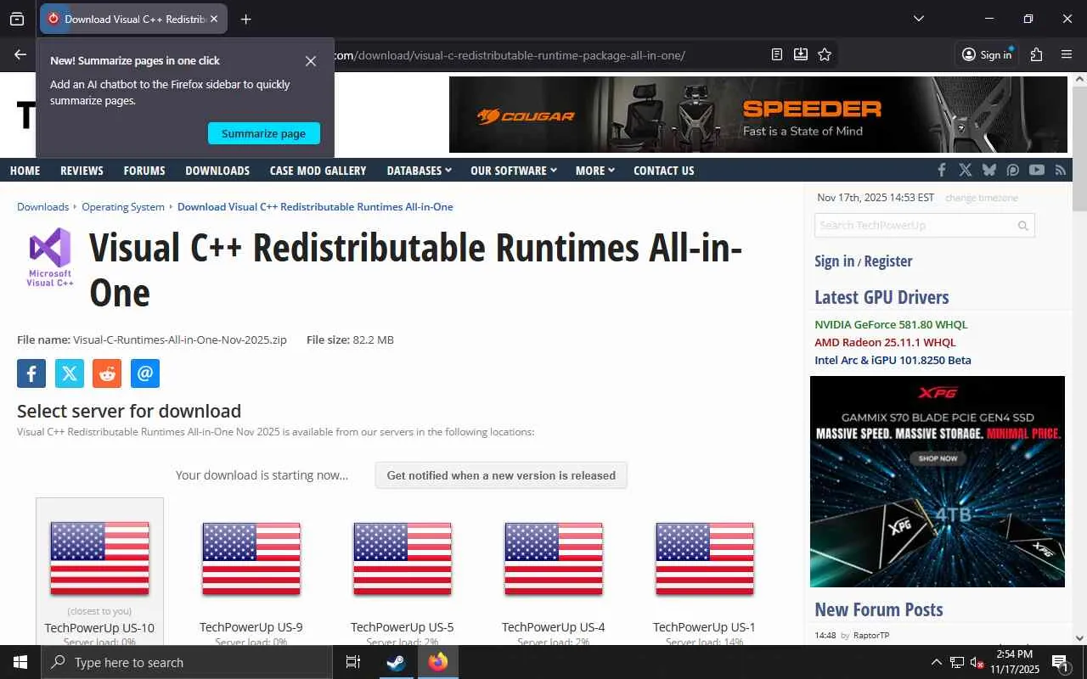The height and width of the screenshot is (679, 1087).
Task: Open TechPowerUp's X profile from nav bar
Action: (966, 170)
